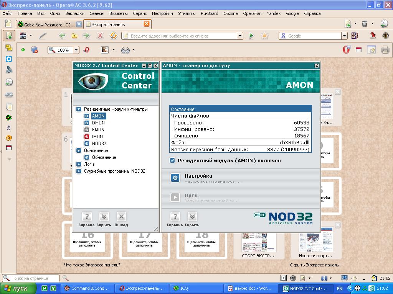Click the green Go arrow button
Screen dimensions: 393x294
pyautogui.click(x=251, y=36)
